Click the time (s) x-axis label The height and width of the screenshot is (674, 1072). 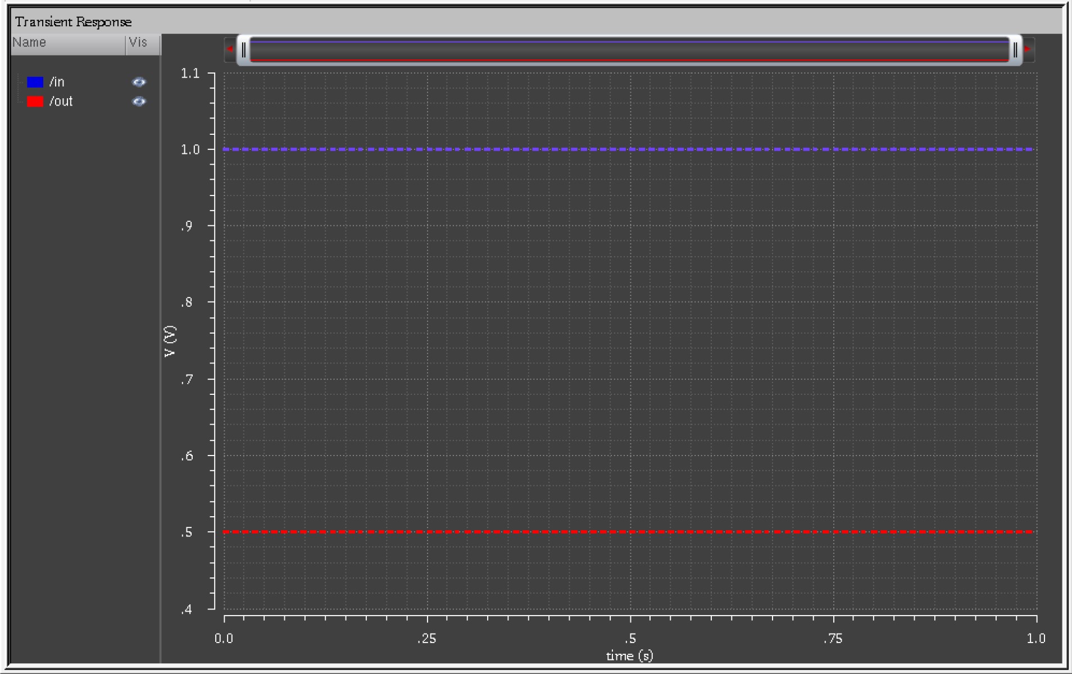pyautogui.click(x=629, y=655)
